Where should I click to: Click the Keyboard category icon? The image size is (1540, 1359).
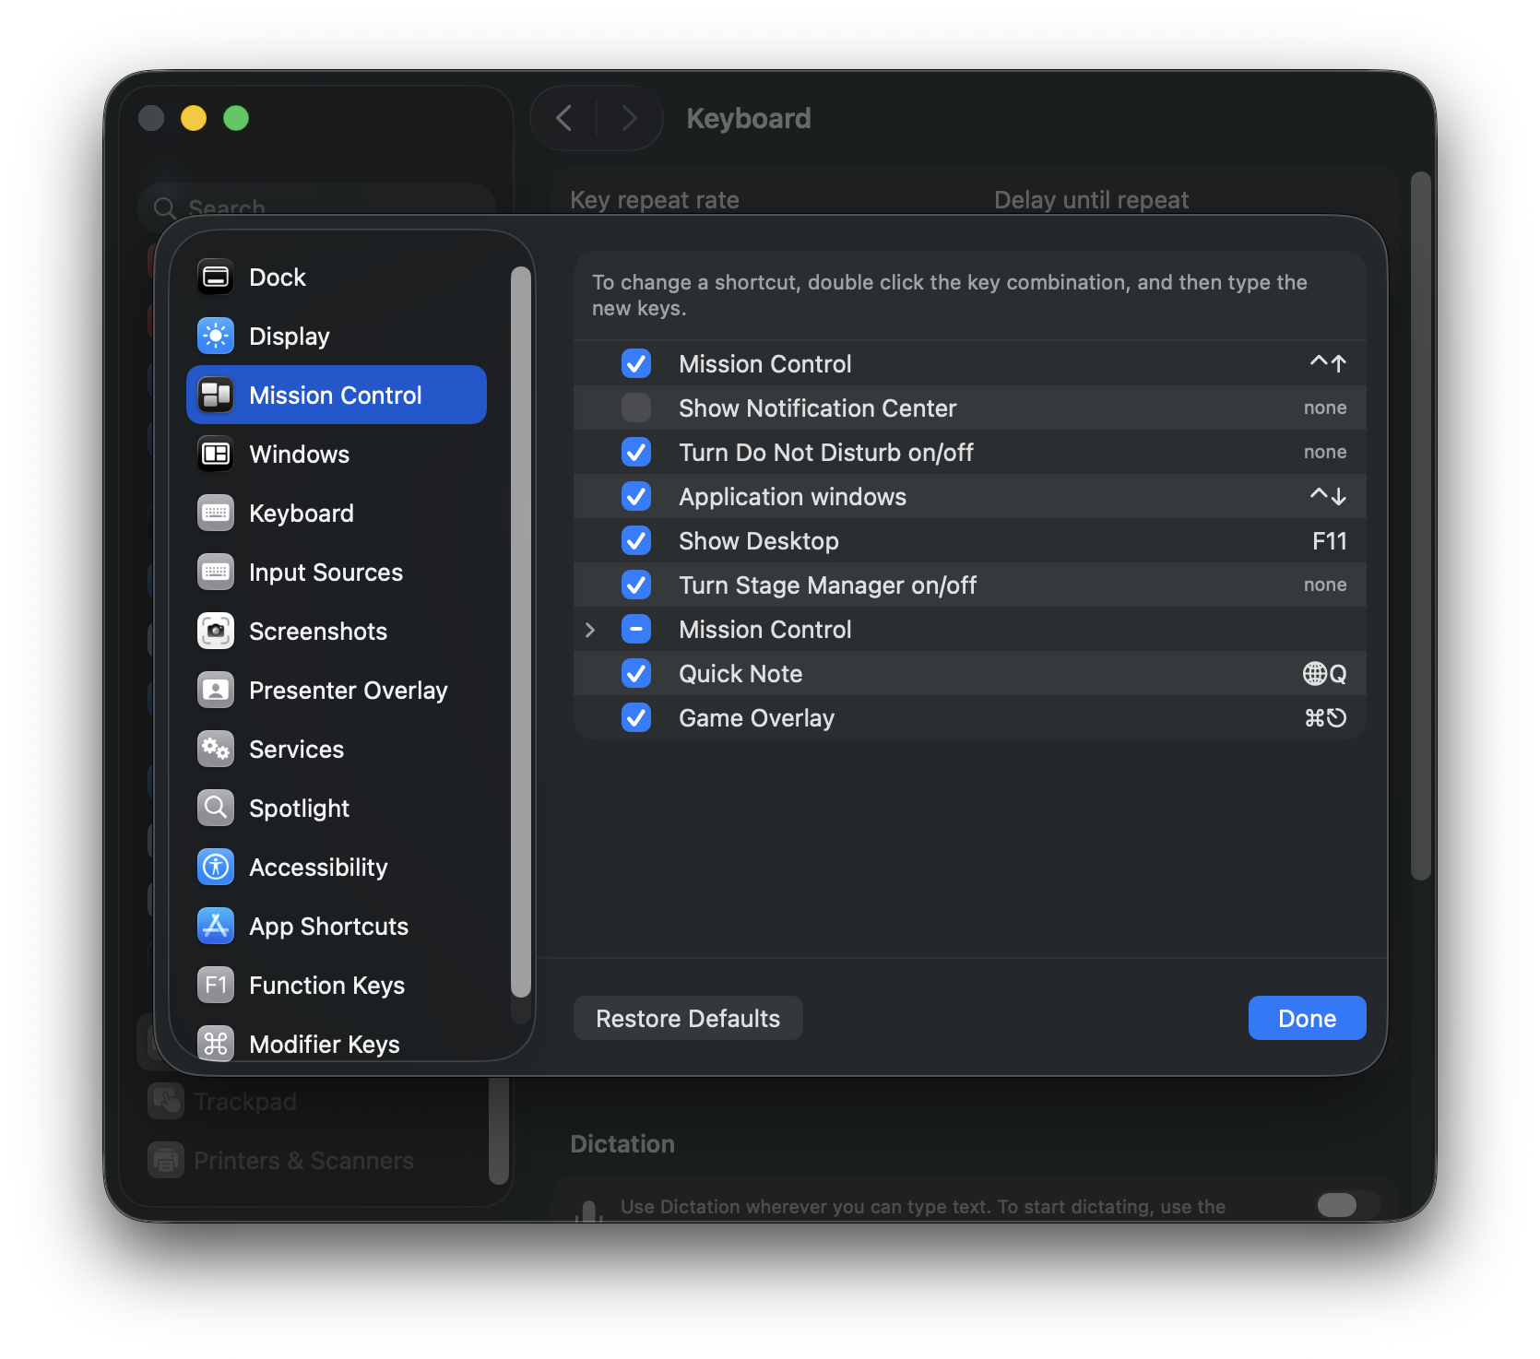coord(216,514)
